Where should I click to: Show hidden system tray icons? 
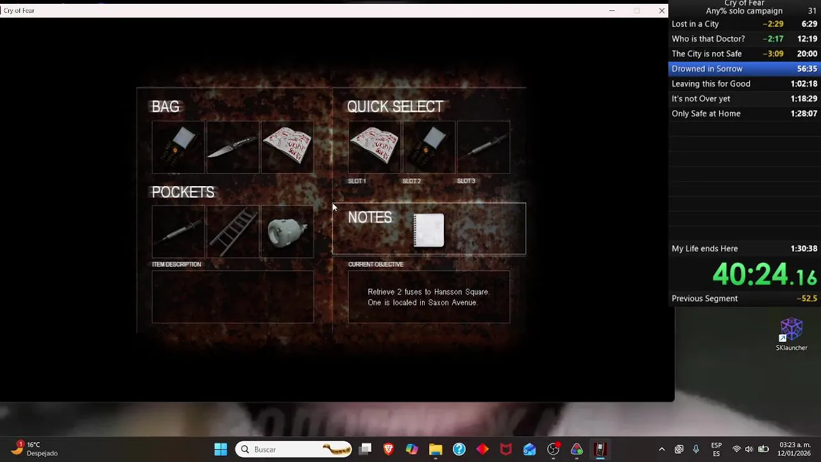tap(662, 449)
